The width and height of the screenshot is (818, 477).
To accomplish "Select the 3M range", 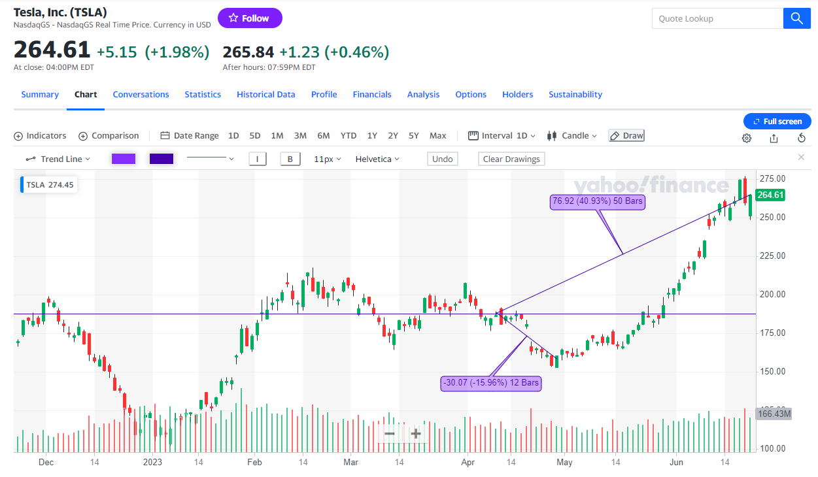I will pyautogui.click(x=300, y=136).
